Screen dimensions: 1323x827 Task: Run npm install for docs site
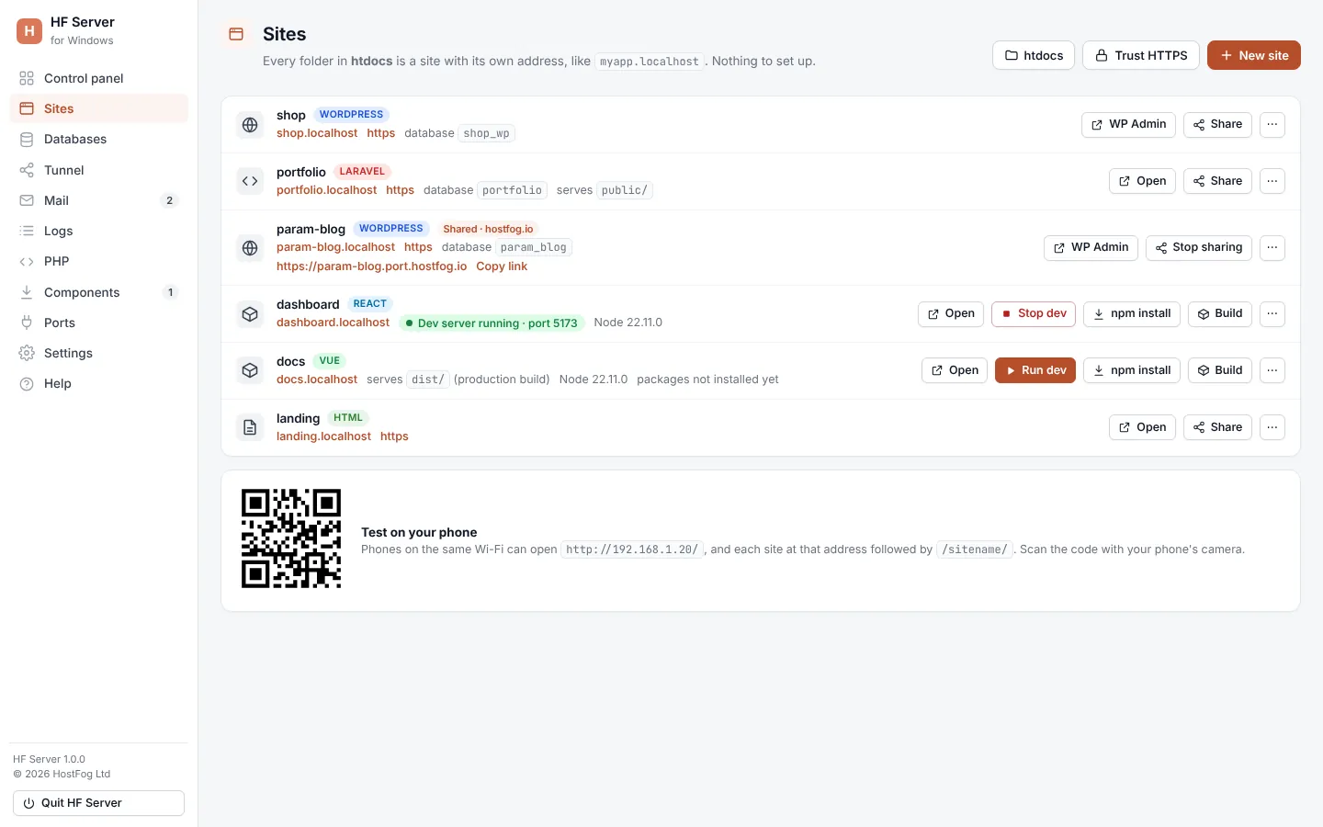click(x=1132, y=370)
